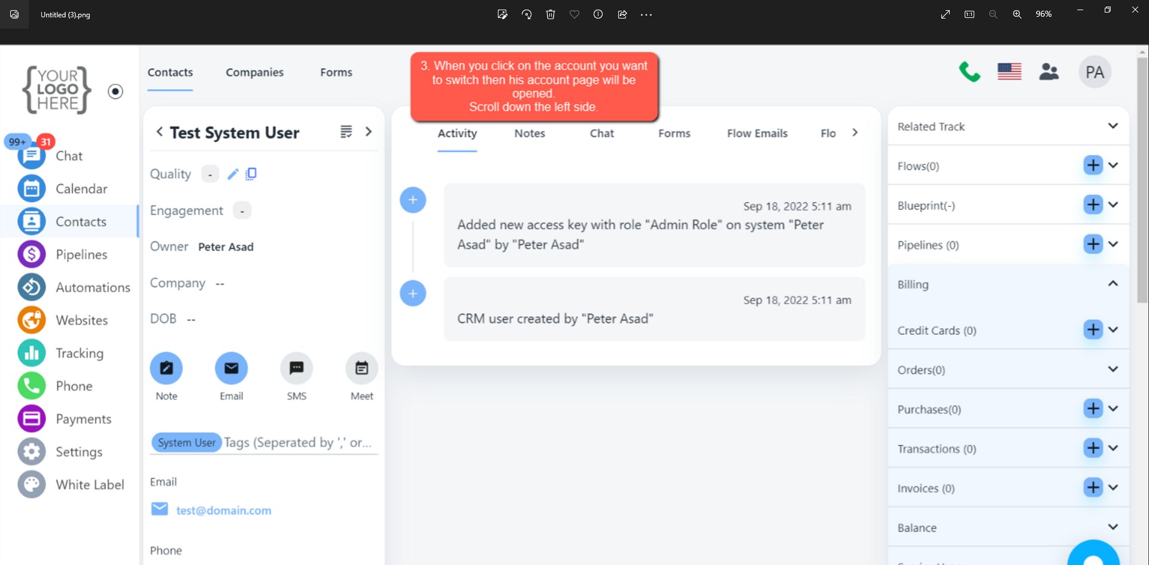Toggle full screen view in photo viewer
The width and height of the screenshot is (1149, 565).
click(946, 14)
